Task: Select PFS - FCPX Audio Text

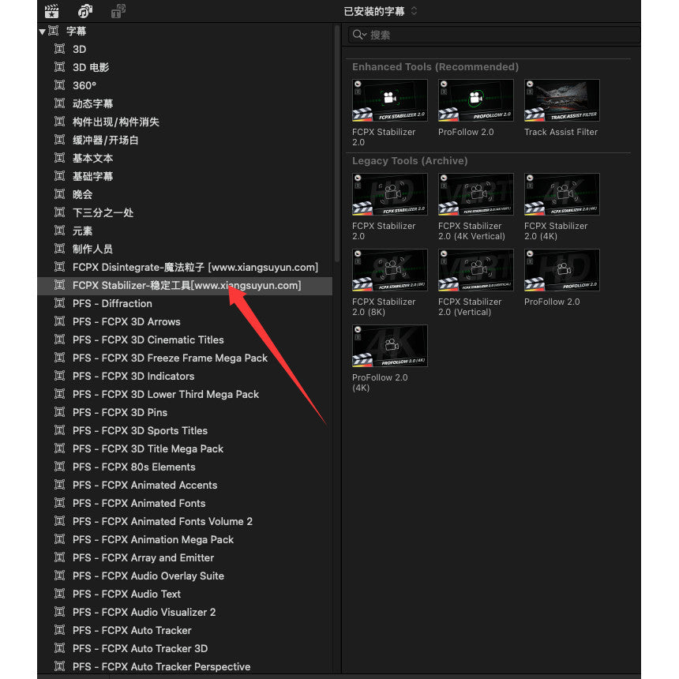Action: tap(185, 595)
